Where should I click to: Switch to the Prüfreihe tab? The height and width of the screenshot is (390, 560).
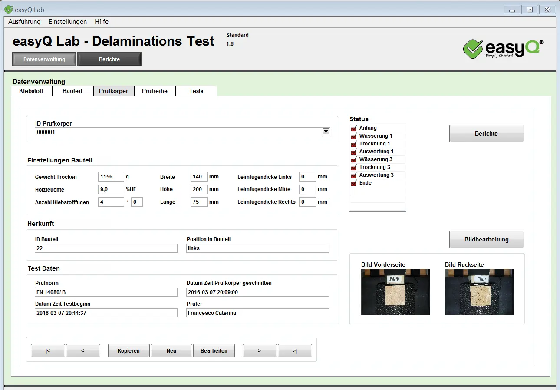(155, 91)
